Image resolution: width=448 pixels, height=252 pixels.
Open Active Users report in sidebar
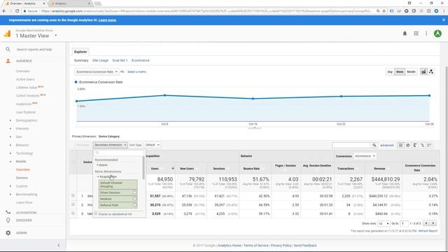point(25,79)
